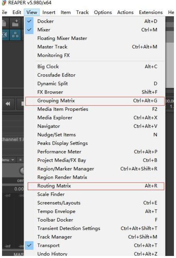This screenshot has width=176, height=258.
Task: Click the grid layout toolbar icon
Action: (15, 34)
